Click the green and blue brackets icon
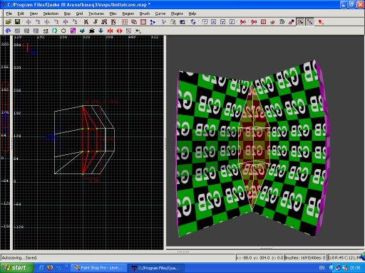This screenshot has height=273, width=365. click(x=54, y=31)
